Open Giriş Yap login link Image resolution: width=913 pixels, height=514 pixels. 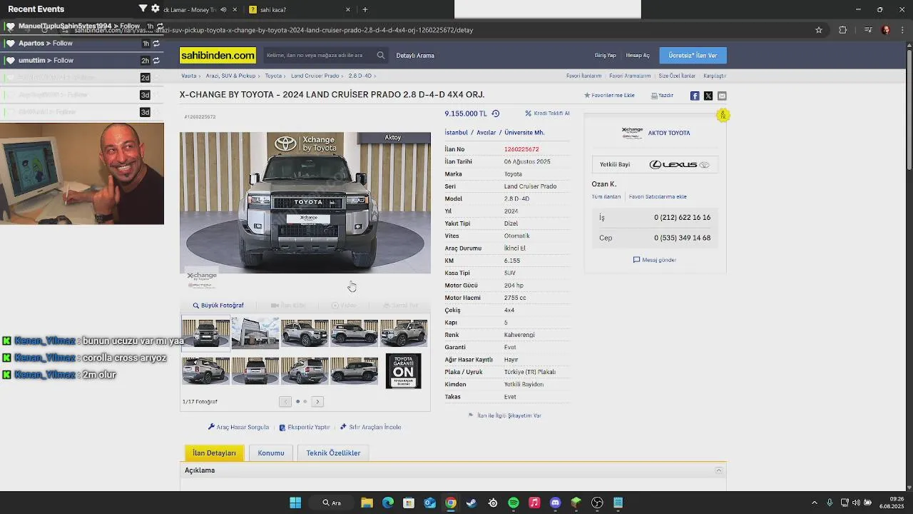[x=605, y=55]
